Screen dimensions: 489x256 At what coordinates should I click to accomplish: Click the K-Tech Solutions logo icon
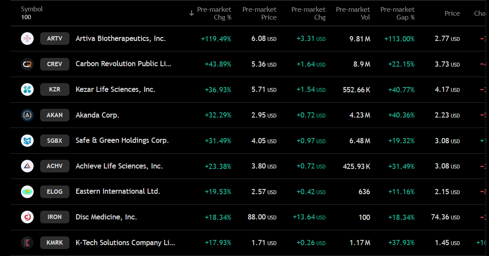pos(27,243)
